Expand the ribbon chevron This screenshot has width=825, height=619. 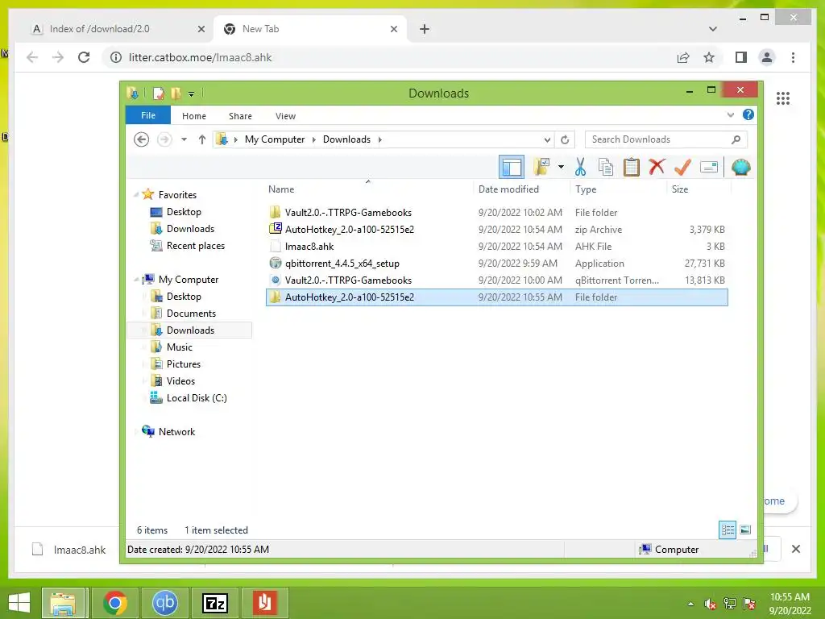coord(730,114)
